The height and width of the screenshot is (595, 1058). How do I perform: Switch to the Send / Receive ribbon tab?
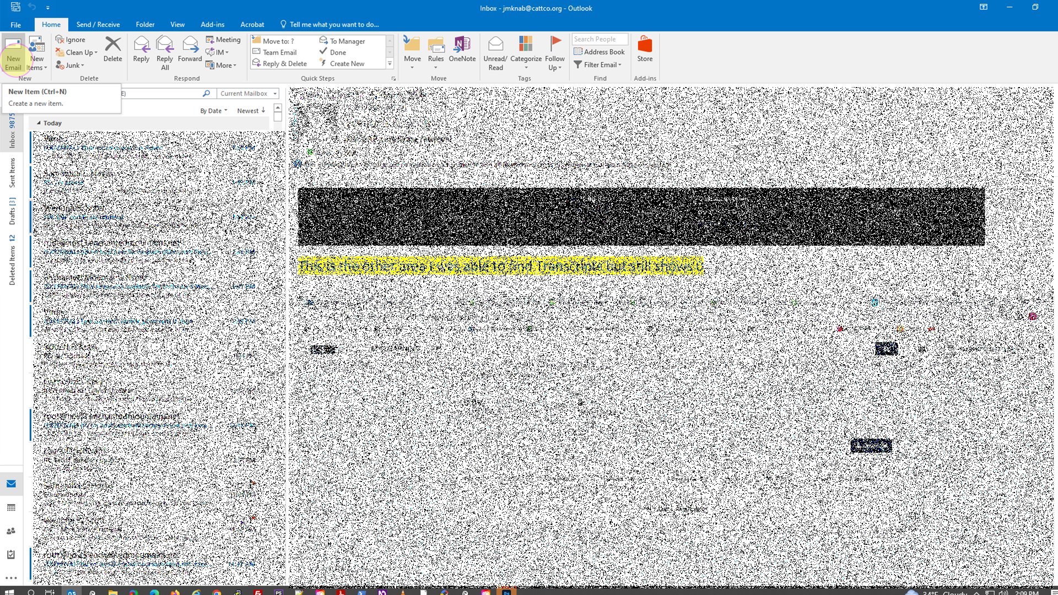[98, 24]
